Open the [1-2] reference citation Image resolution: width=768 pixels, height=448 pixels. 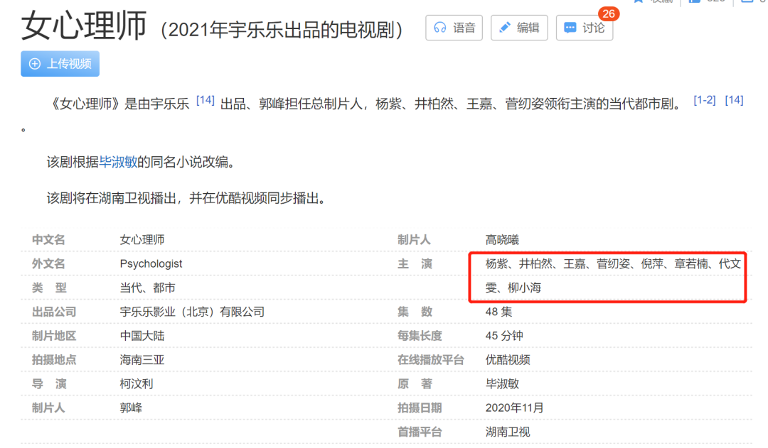(x=704, y=100)
